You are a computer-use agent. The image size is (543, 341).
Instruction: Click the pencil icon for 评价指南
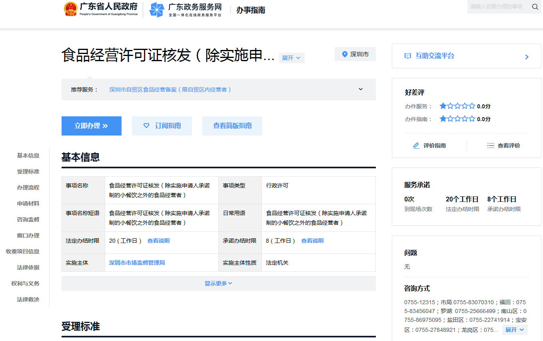416,146
